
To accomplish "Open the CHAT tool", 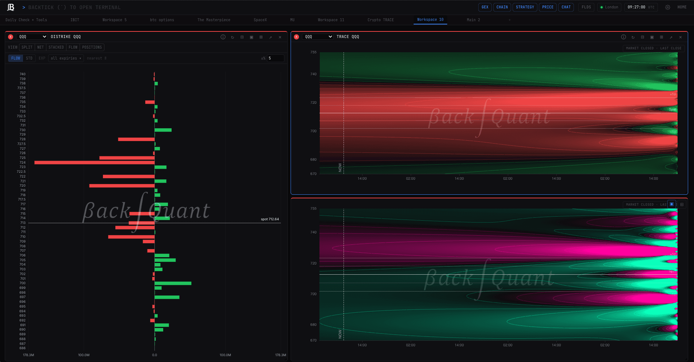I will point(566,7).
